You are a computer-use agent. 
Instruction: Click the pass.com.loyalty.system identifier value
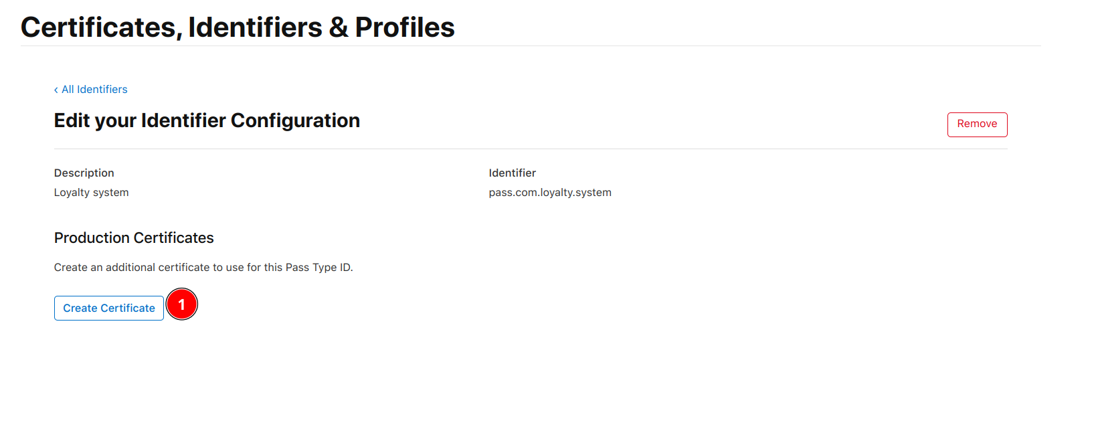point(550,193)
